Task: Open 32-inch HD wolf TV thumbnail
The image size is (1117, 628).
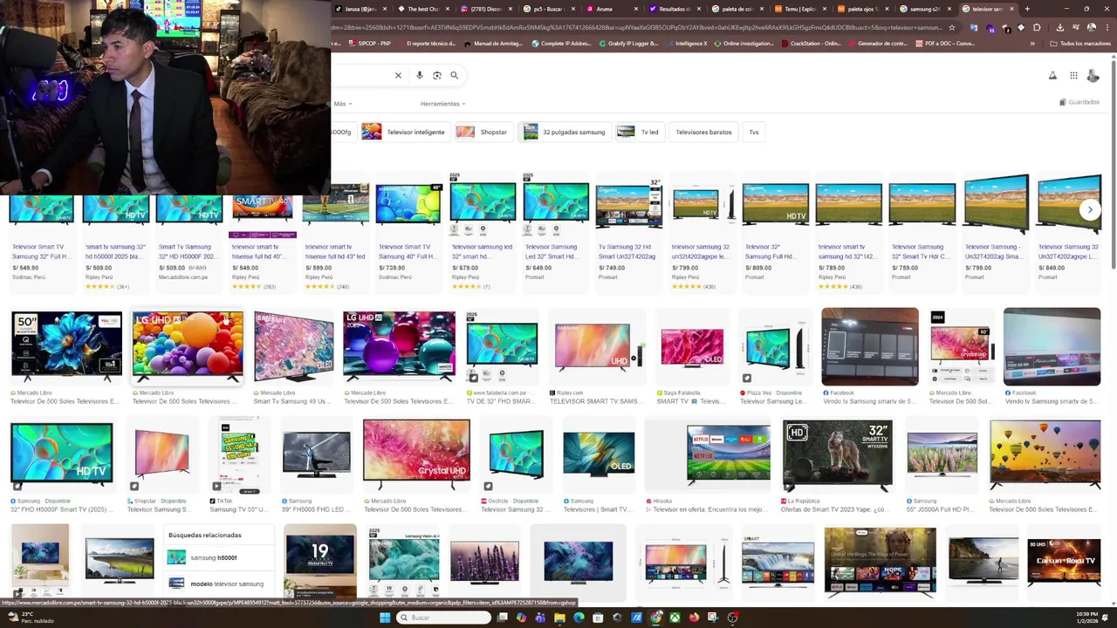Action: pyautogui.click(x=838, y=455)
